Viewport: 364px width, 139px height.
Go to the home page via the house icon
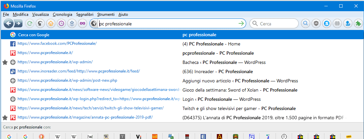tap(50, 23)
